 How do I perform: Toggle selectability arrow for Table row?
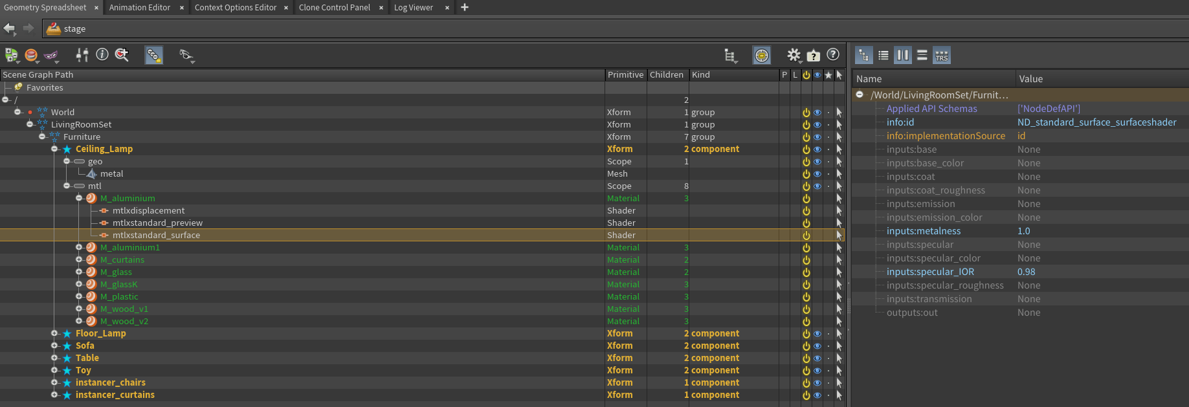839,358
